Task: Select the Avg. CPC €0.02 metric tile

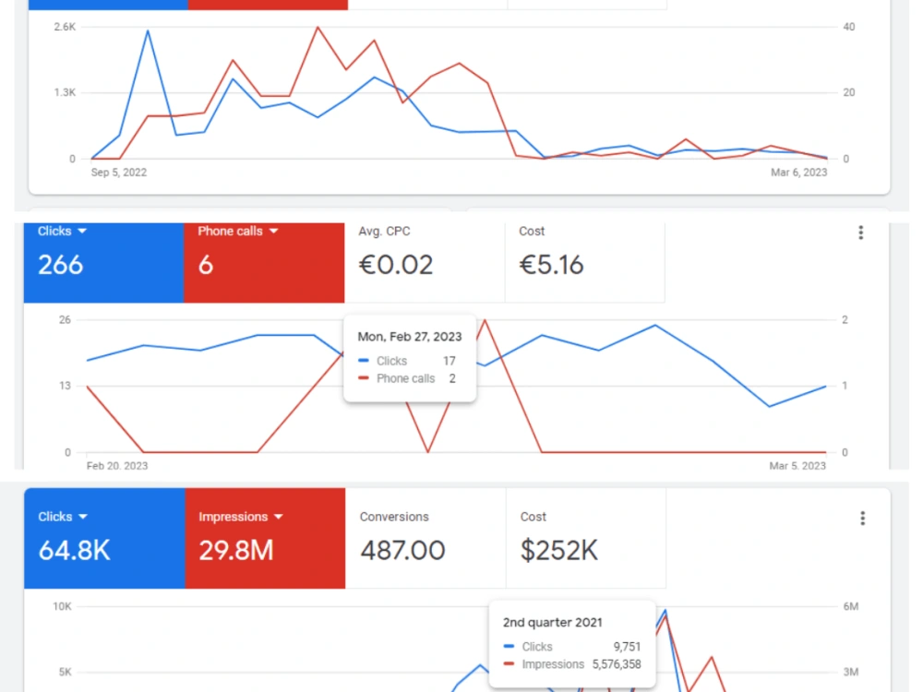Action: [x=425, y=262]
